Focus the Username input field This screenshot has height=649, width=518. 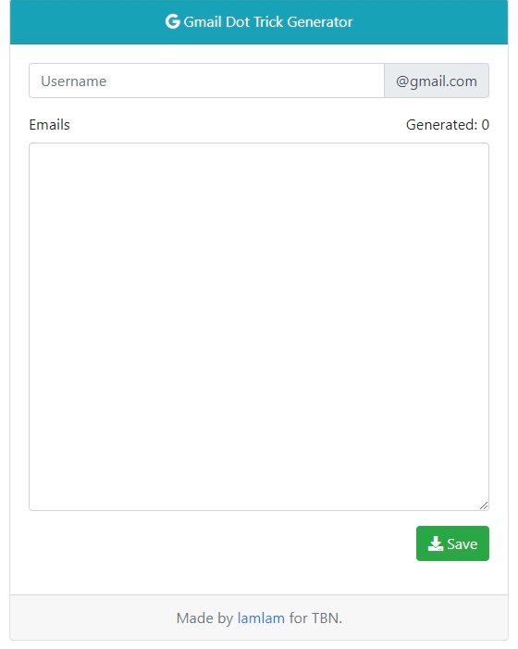pyautogui.click(x=206, y=81)
